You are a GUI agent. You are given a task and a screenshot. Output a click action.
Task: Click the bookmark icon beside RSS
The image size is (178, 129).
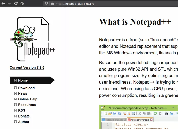pyautogui.click(x=16, y=110)
